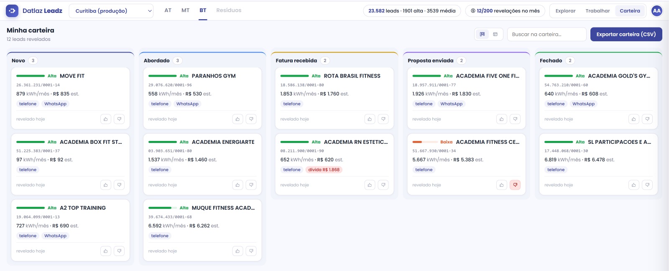Thumbs up ROTA BRASIL FITNESS lead
Image resolution: width=669 pixels, height=271 pixels.
[x=370, y=119]
